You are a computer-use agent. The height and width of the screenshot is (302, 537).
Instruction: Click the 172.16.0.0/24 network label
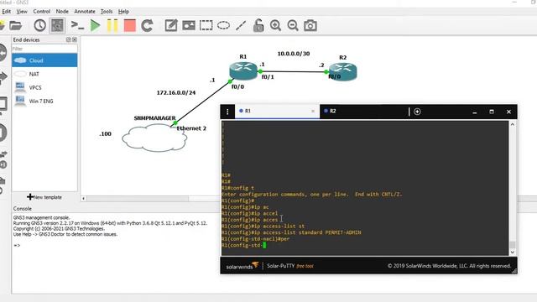tap(176, 93)
